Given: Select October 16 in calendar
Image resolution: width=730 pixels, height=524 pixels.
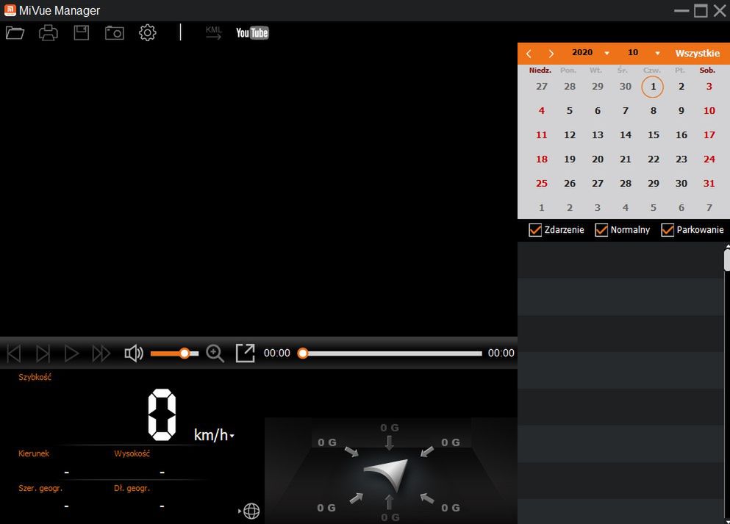Looking at the screenshot, I should tap(681, 135).
